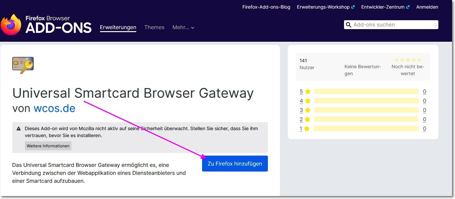This screenshot has width=455, height=199.
Task: Click the 1 star rating link
Action: click(x=304, y=129)
